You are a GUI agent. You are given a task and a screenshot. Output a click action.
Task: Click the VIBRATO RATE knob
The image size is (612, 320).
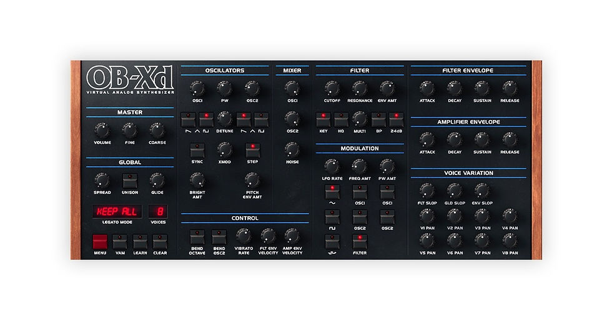click(244, 236)
